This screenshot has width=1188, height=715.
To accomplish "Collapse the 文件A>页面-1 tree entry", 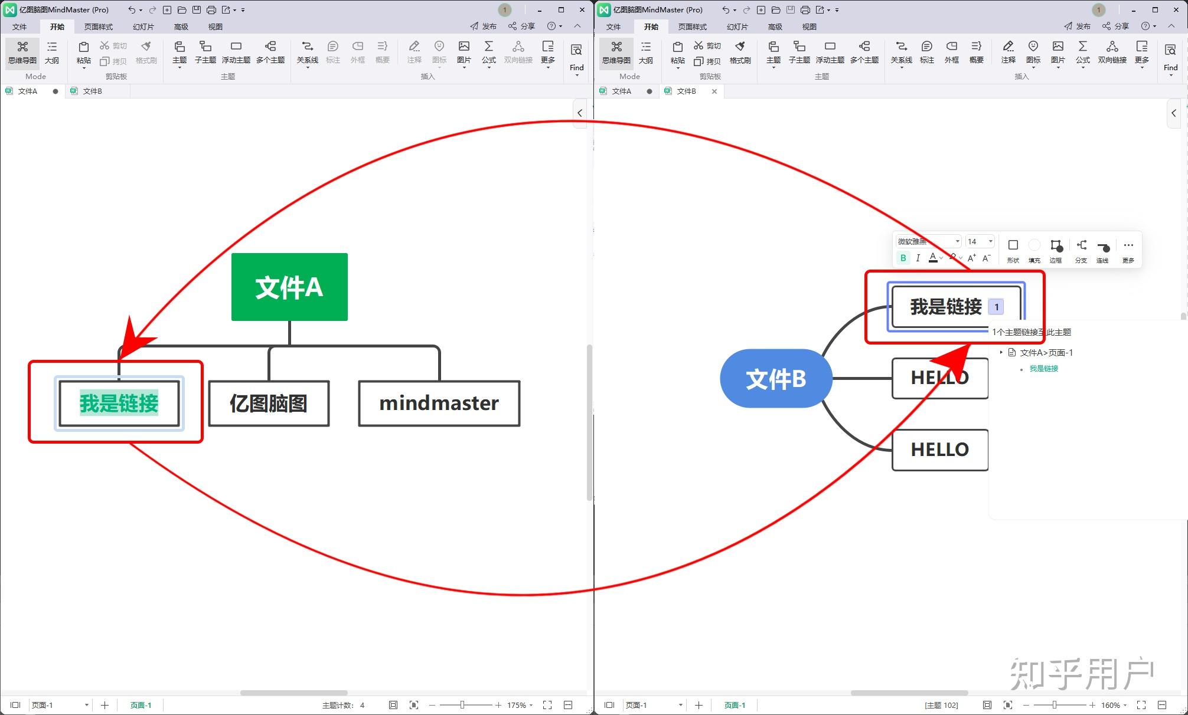I will [x=1001, y=352].
